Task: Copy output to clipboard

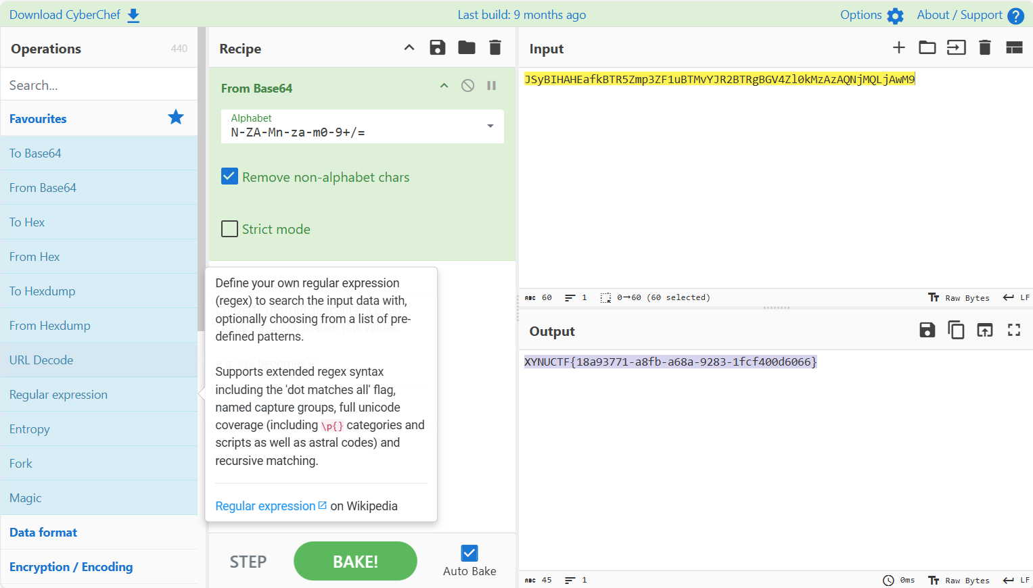Action: click(956, 330)
